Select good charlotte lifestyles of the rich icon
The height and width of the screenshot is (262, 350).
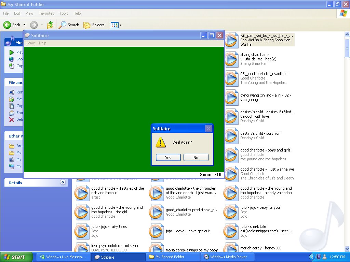81,193
